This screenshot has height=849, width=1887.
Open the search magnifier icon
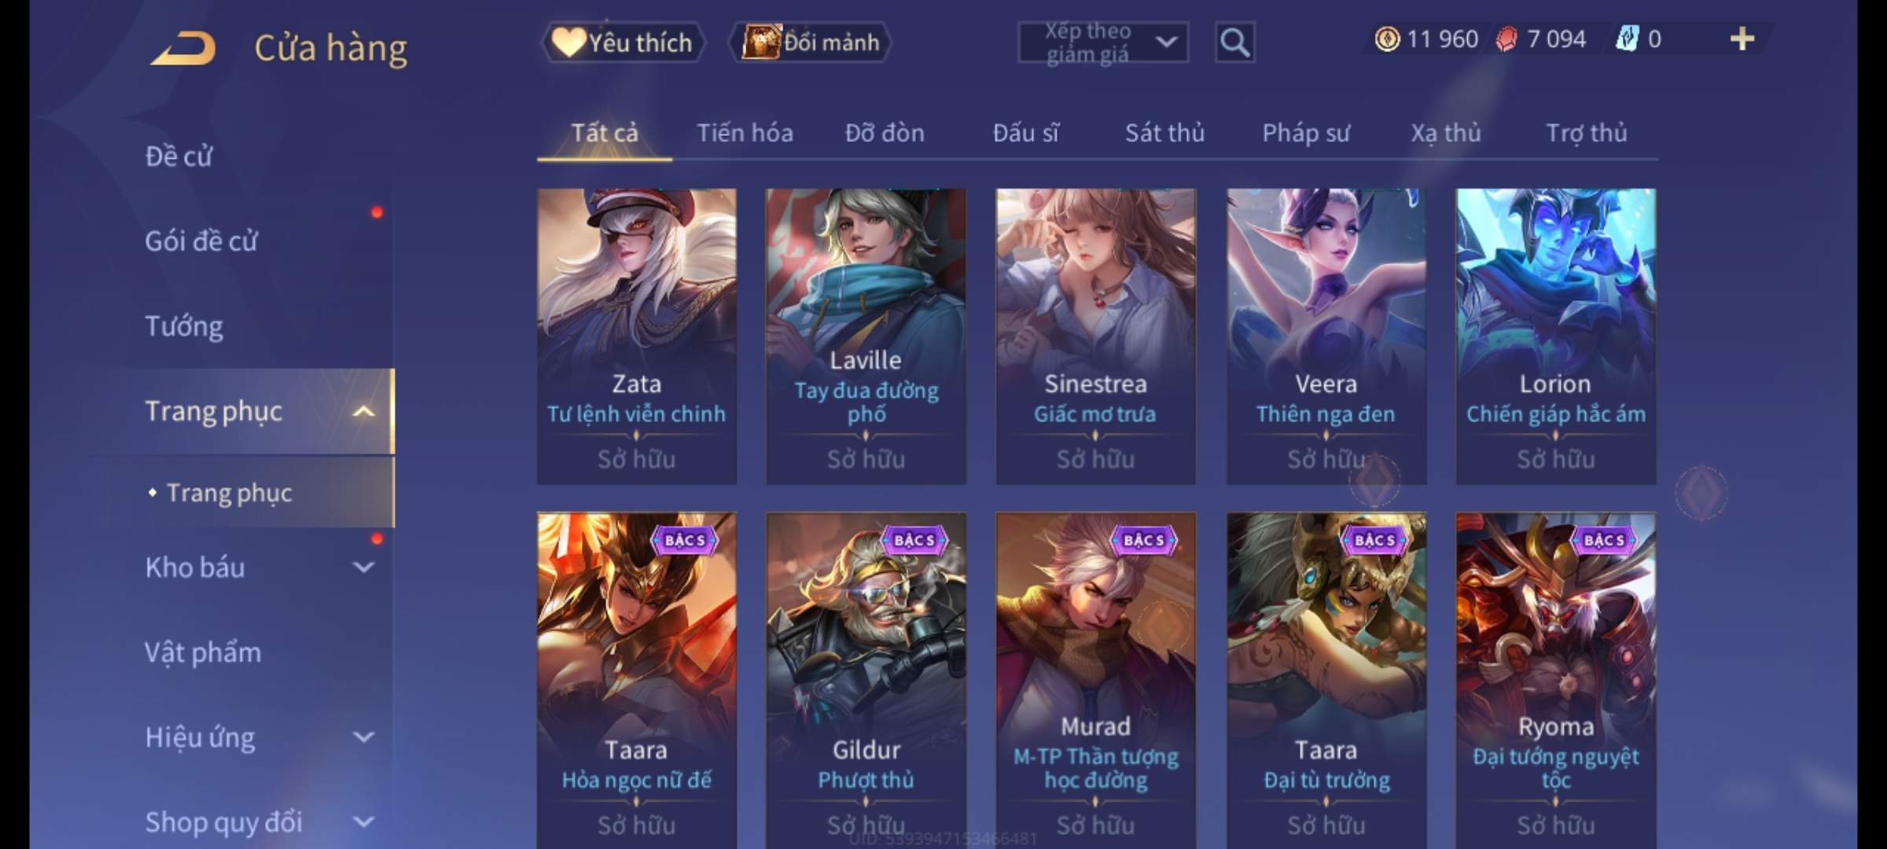(x=1234, y=42)
